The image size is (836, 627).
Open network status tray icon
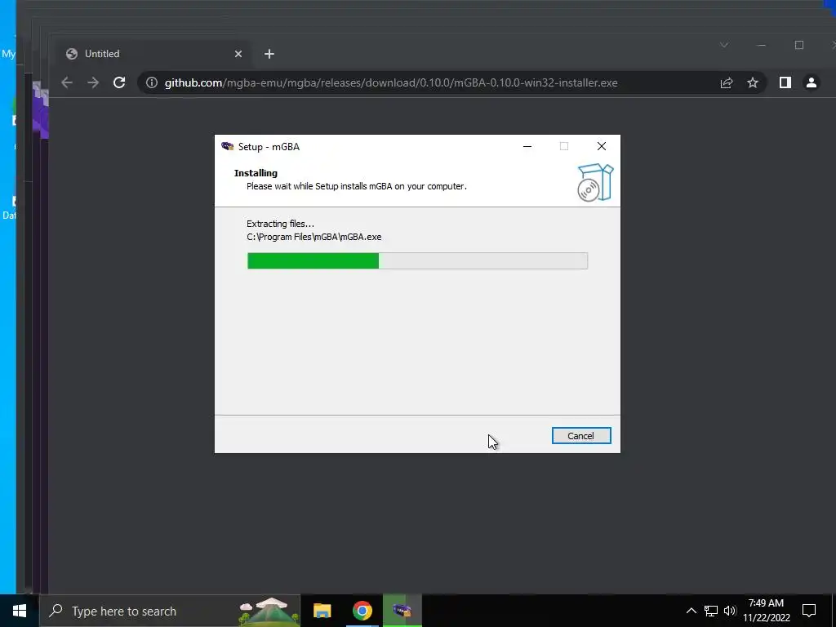click(x=711, y=611)
